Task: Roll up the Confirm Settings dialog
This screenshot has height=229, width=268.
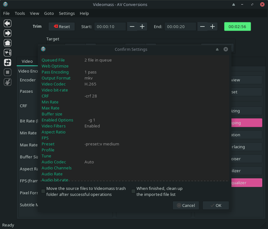Action: coord(217,50)
